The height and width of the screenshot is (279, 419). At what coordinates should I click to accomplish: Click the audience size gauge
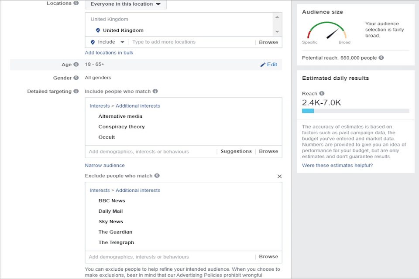pyautogui.click(x=327, y=31)
